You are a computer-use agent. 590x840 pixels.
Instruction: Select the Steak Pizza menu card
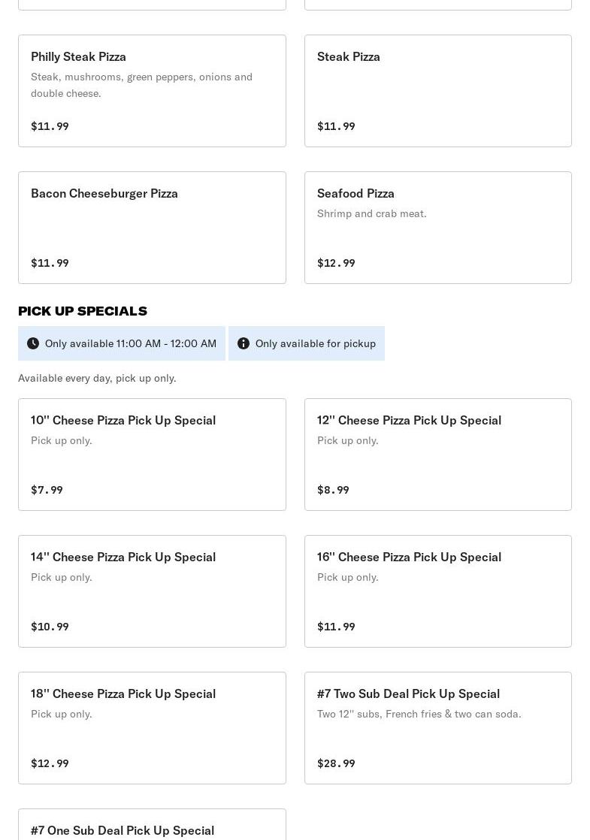tap(437, 91)
